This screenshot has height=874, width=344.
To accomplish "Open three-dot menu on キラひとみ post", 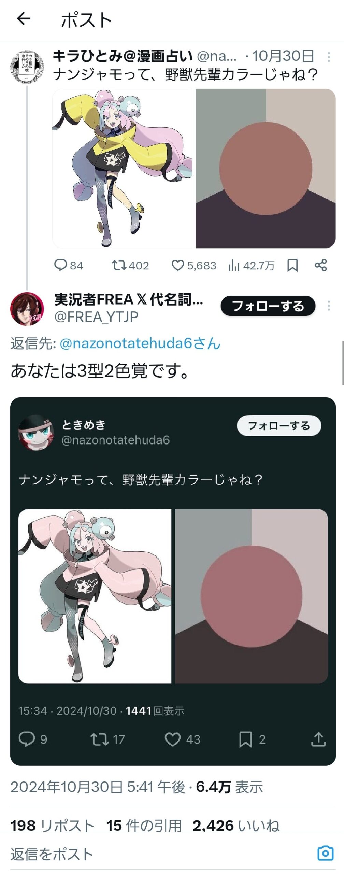I will (x=329, y=57).
